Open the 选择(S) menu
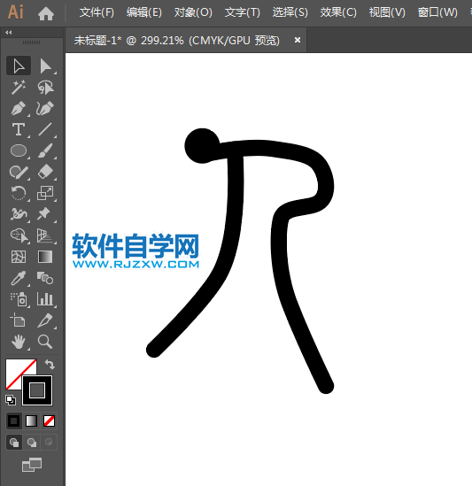 coord(290,12)
